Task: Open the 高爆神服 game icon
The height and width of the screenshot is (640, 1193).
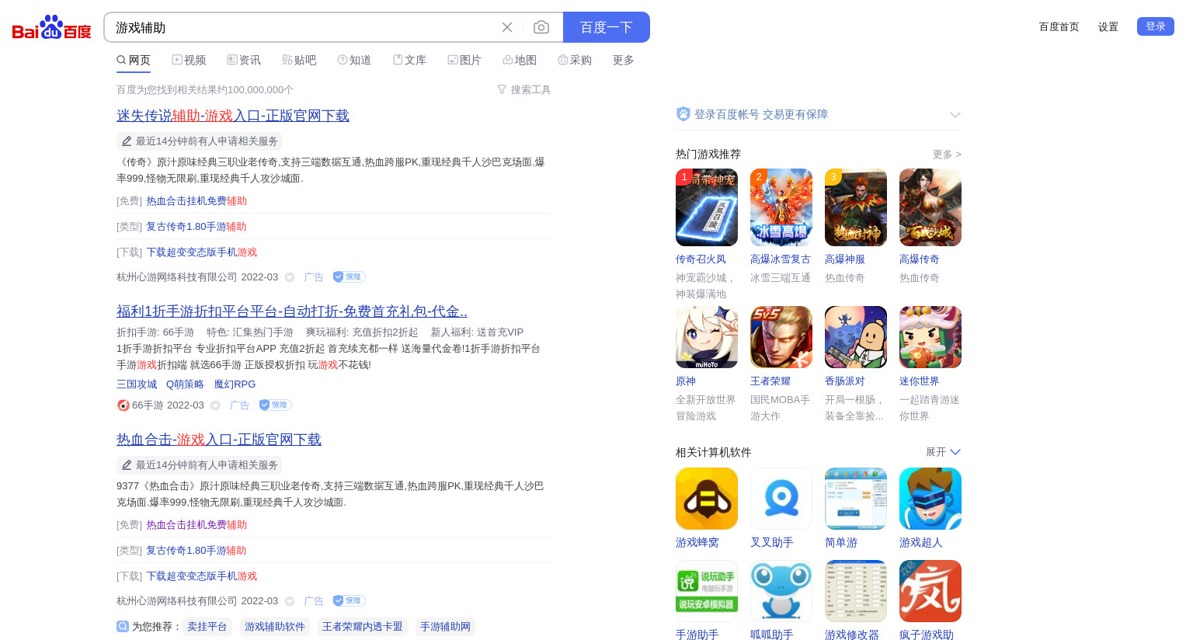Action: pos(856,207)
